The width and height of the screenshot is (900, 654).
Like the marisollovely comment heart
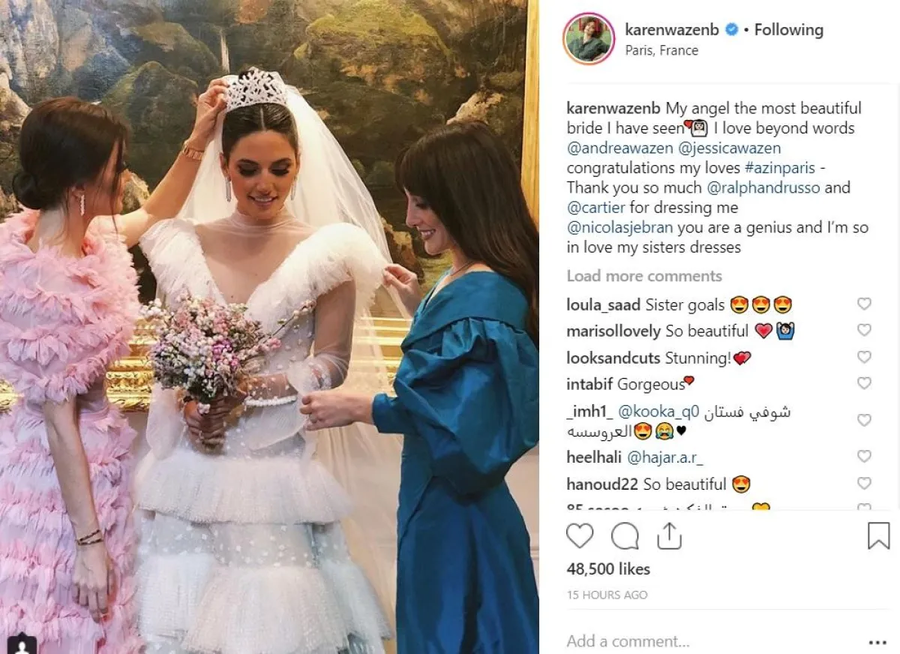click(x=864, y=330)
